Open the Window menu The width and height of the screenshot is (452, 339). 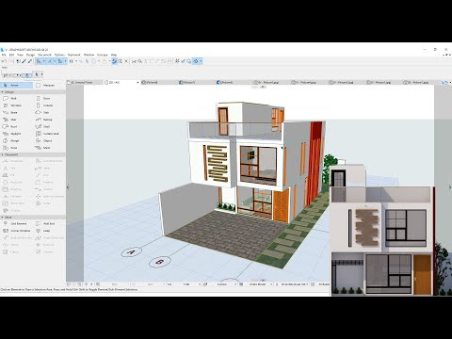click(x=89, y=55)
